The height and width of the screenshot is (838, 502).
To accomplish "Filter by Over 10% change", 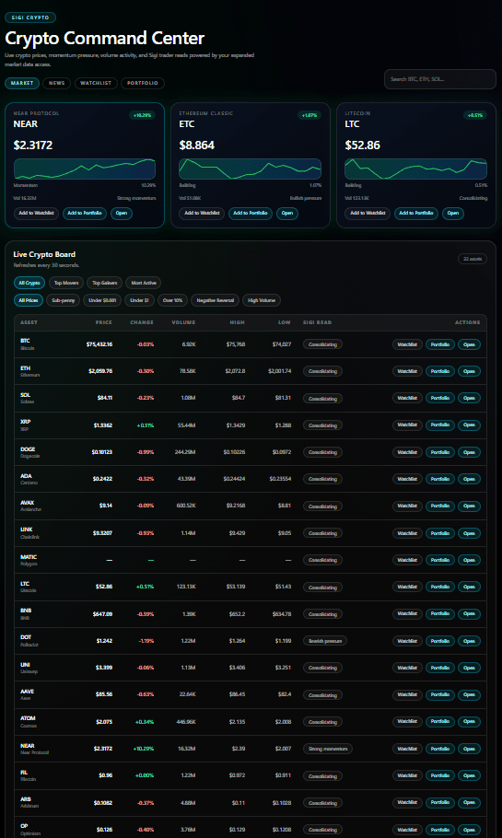I will click(172, 300).
